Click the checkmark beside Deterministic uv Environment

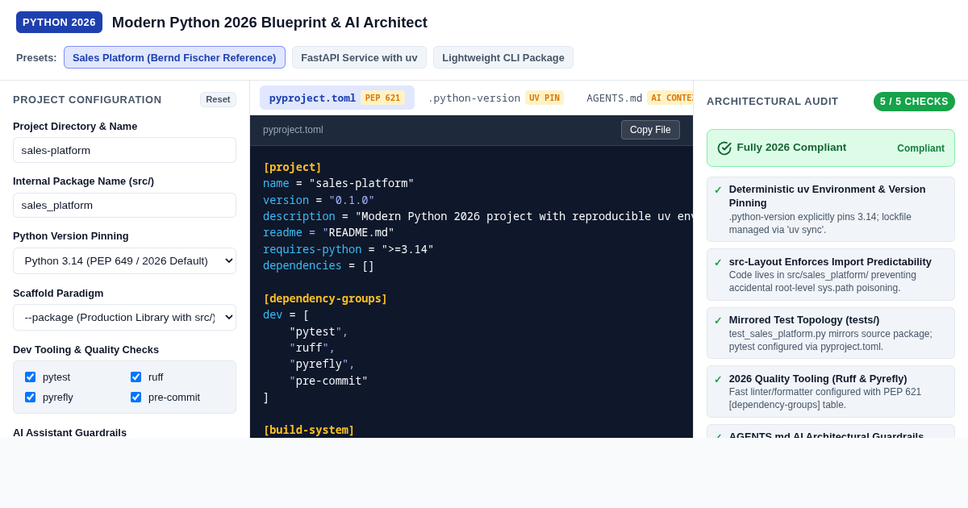718,190
